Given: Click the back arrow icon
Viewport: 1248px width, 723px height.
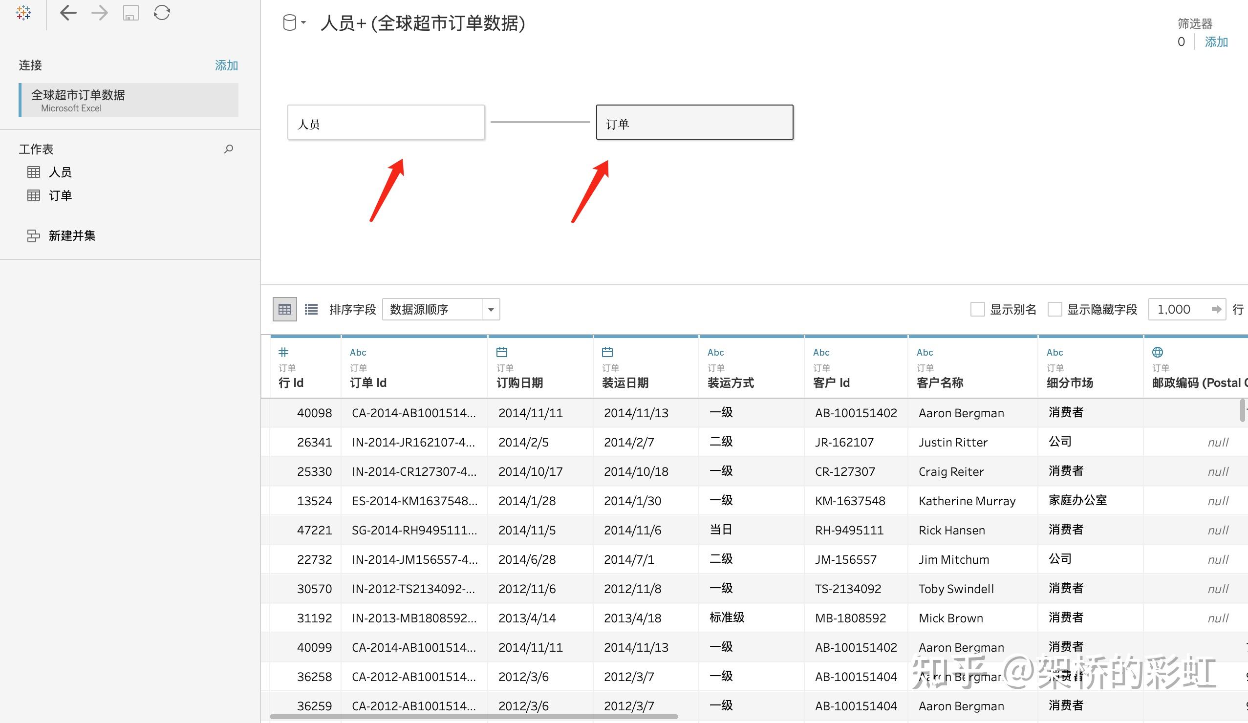Looking at the screenshot, I should pos(68,13).
